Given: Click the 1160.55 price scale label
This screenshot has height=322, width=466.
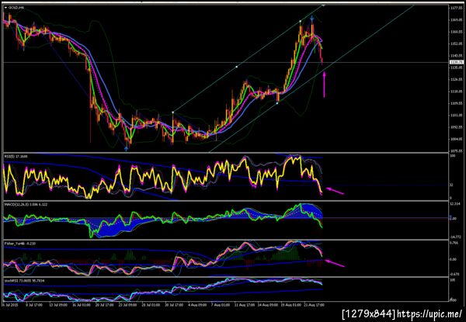Looking at the screenshot, I should [x=457, y=32].
